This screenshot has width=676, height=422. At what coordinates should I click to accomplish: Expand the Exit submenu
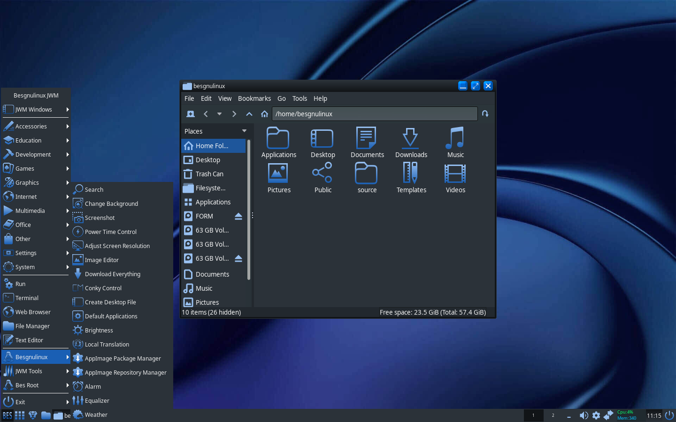pyautogui.click(x=36, y=402)
